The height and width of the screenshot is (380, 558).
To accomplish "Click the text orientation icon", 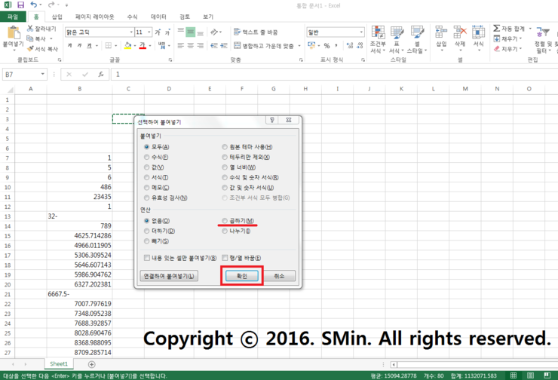I will (214, 32).
